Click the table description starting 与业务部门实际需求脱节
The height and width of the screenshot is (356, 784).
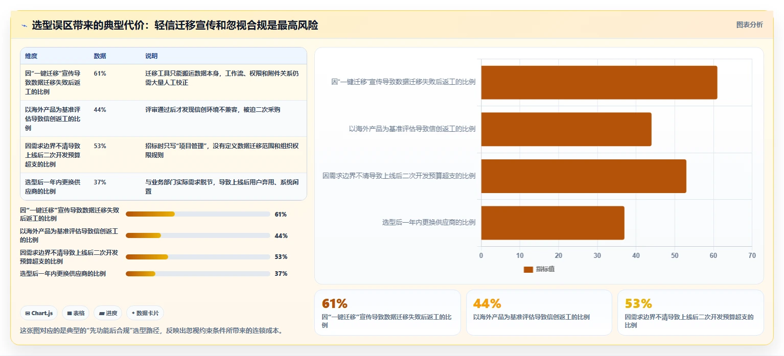pos(222,187)
